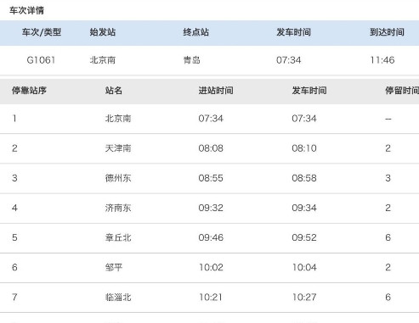This screenshot has height=323, width=419.
Task: Click station name 德州东
Action: (x=118, y=178)
